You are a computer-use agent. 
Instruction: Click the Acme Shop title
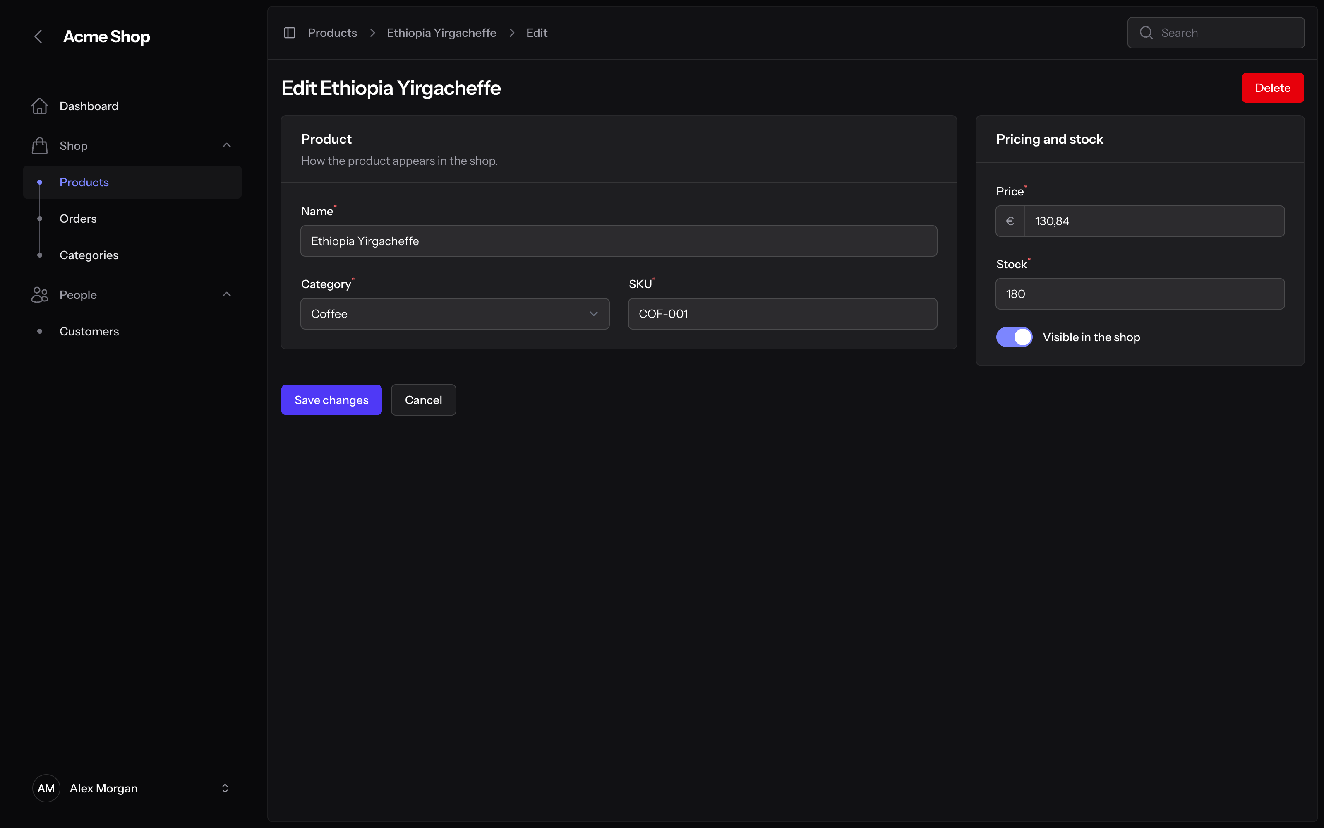click(x=107, y=37)
